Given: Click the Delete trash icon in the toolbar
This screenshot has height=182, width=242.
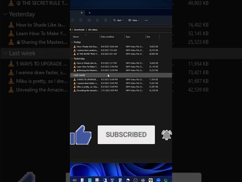Looking at the screenshot, I should tap(106, 20).
